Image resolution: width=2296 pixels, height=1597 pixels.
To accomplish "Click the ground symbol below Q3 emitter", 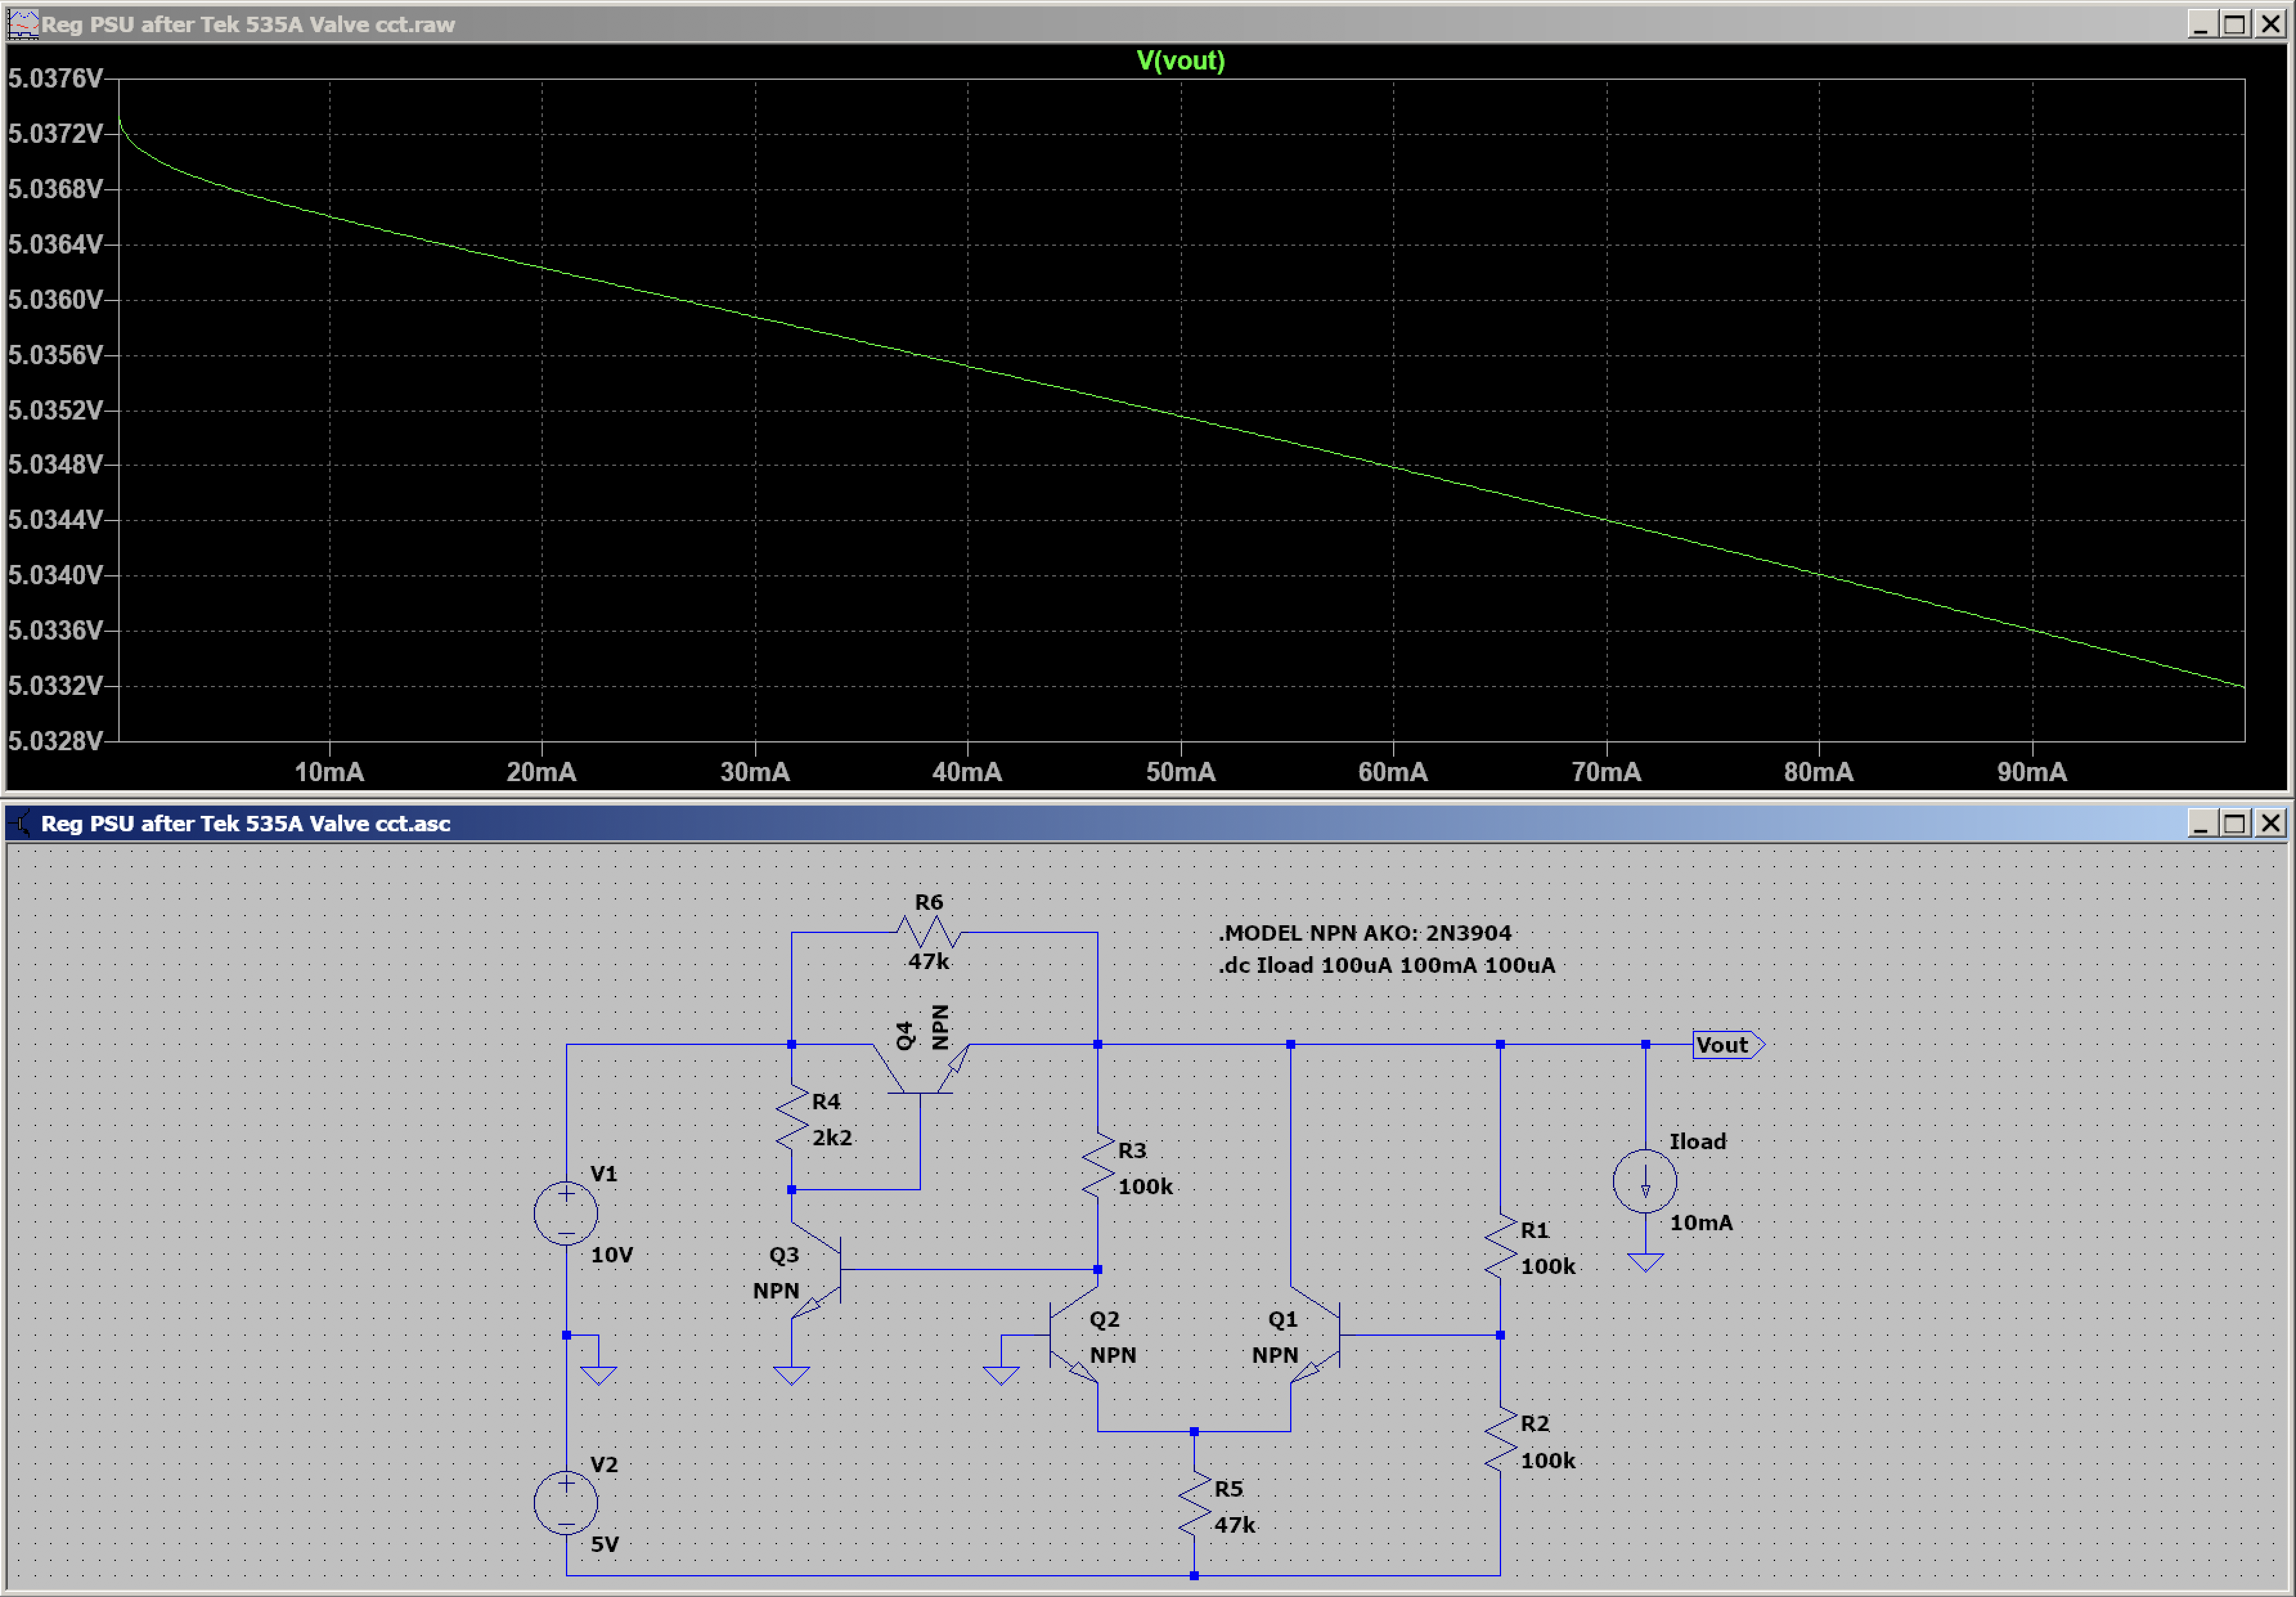I will tap(791, 1375).
